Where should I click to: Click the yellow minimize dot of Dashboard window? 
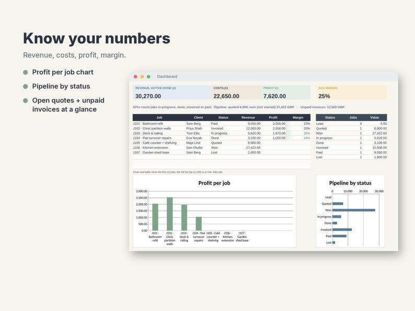pyautogui.click(x=142, y=77)
